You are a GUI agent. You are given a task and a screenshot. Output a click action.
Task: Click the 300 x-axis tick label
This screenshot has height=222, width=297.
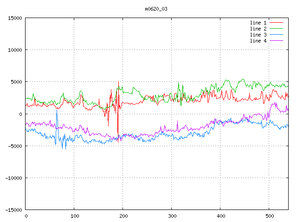click(x=172, y=216)
